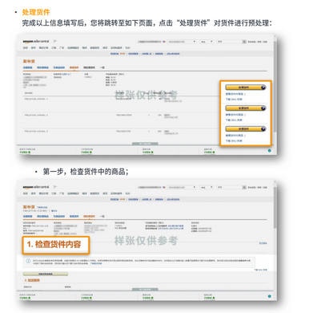Click third yellow 处理货件 button

[246, 129]
